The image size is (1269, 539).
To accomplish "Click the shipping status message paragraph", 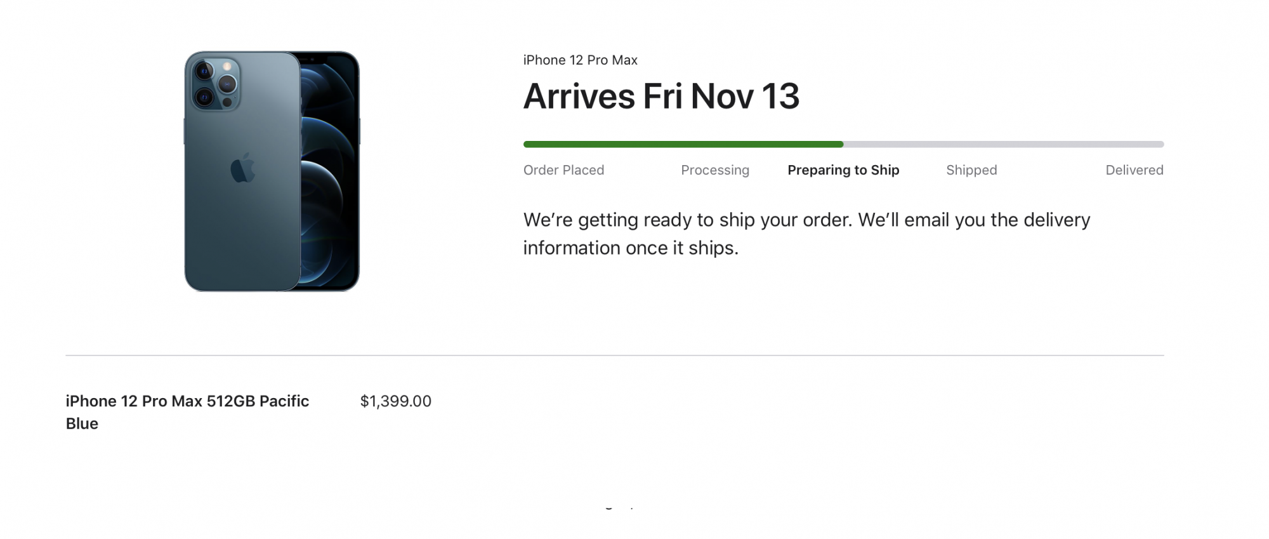I will [806, 234].
